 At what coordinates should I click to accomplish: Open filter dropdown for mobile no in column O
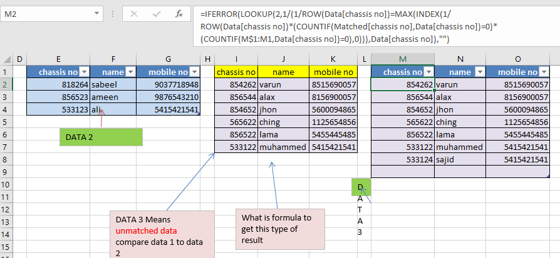click(x=544, y=72)
